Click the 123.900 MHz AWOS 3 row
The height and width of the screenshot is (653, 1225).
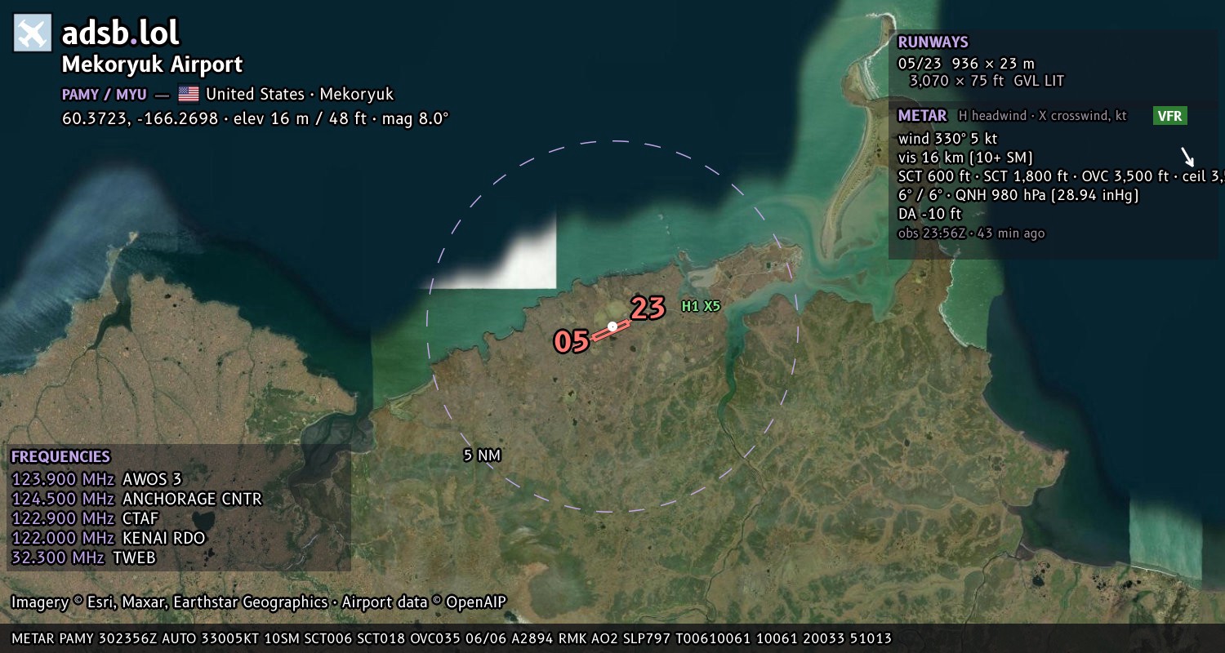[x=96, y=479]
